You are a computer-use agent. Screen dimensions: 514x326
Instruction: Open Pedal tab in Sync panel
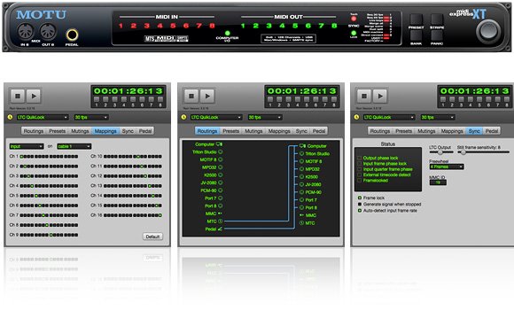492,131
